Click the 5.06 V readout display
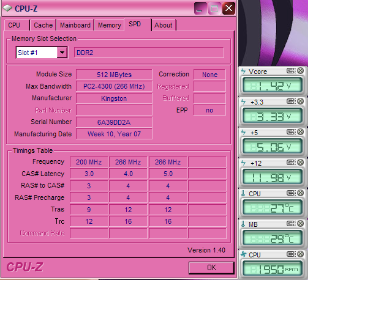This screenshot has width=392, height=313. point(273,146)
